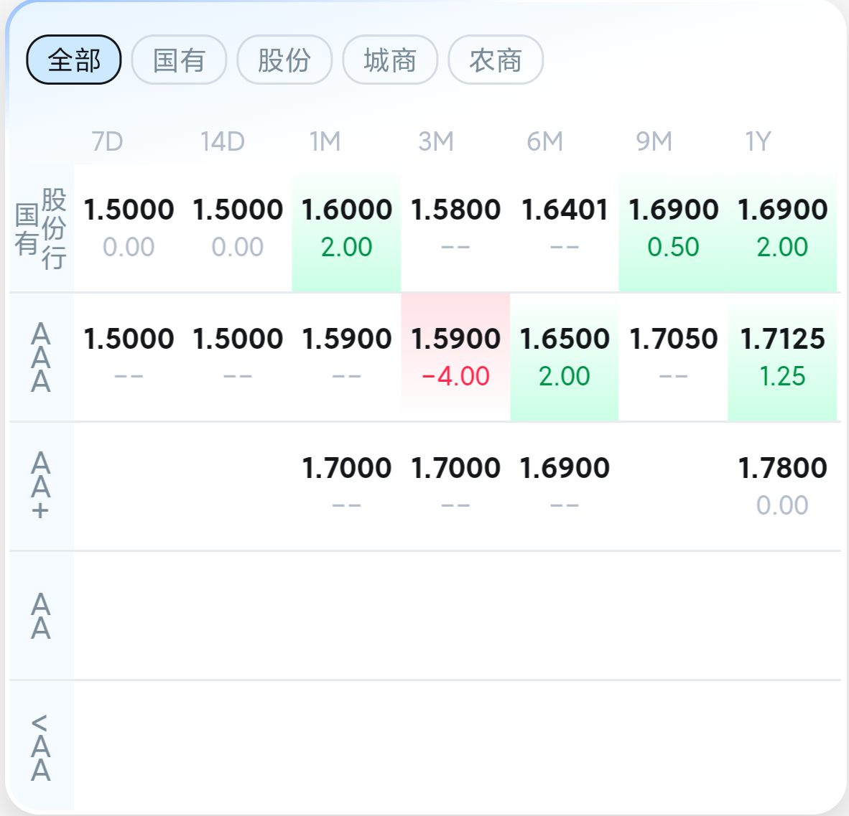Switch to the 股份 filter tab
849x816 pixels.
point(285,60)
